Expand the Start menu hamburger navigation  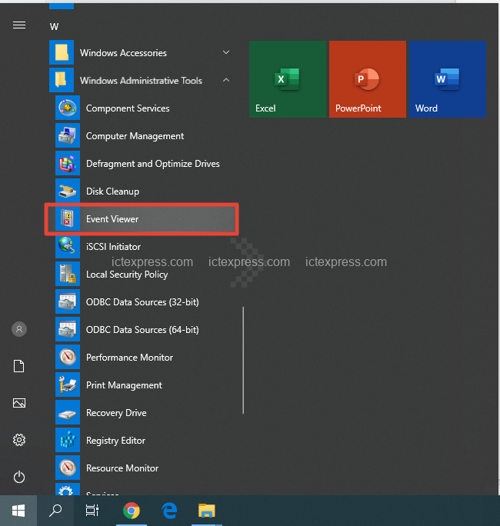[x=19, y=25]
